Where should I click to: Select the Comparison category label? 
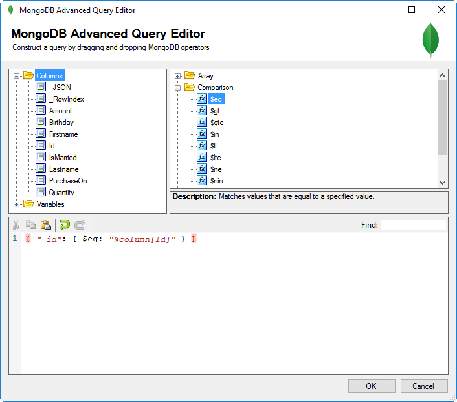[x=215, y=88]
